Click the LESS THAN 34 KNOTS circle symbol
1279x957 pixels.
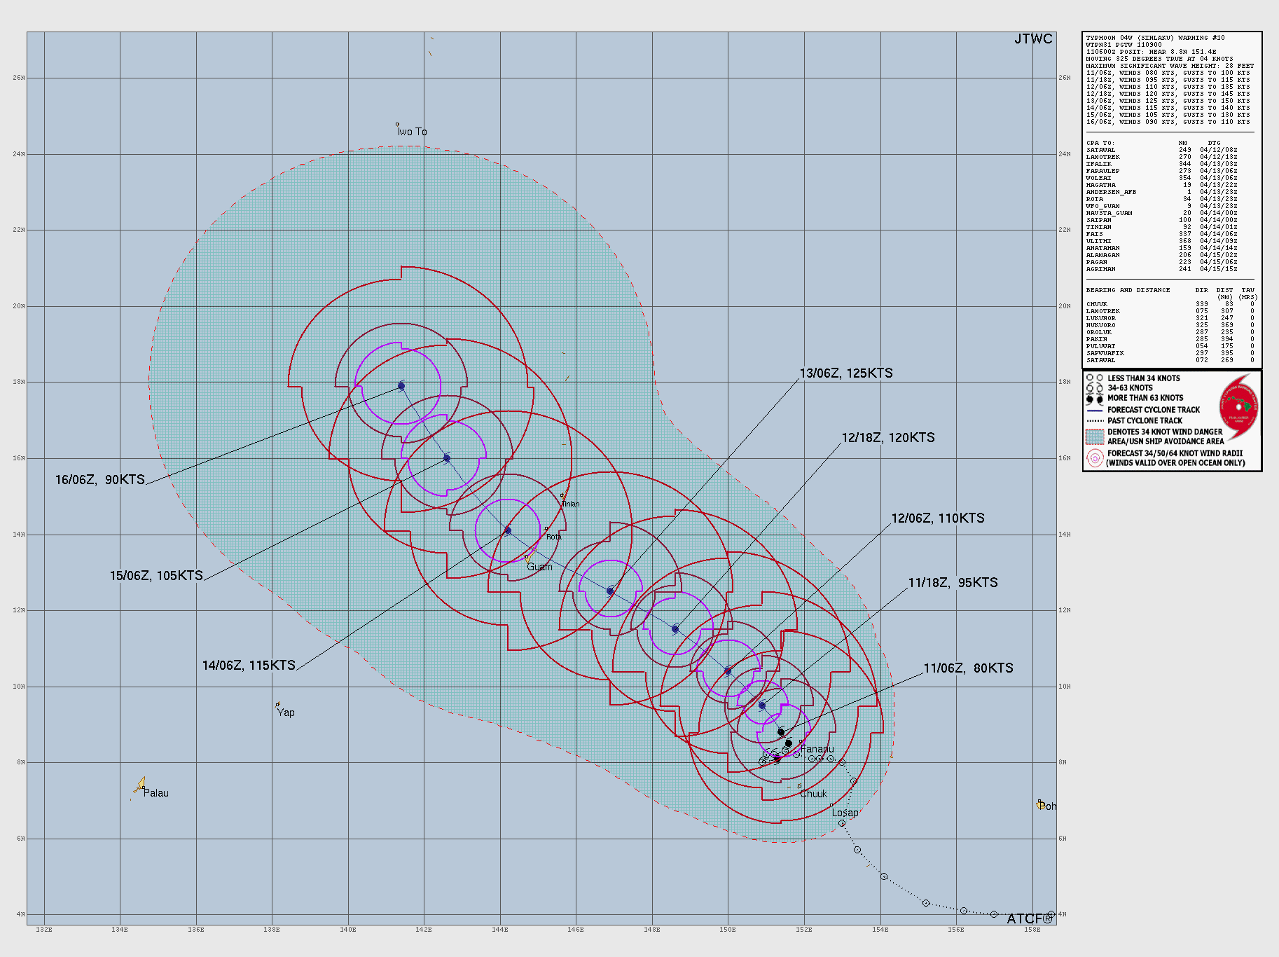tap(1095, 378)
